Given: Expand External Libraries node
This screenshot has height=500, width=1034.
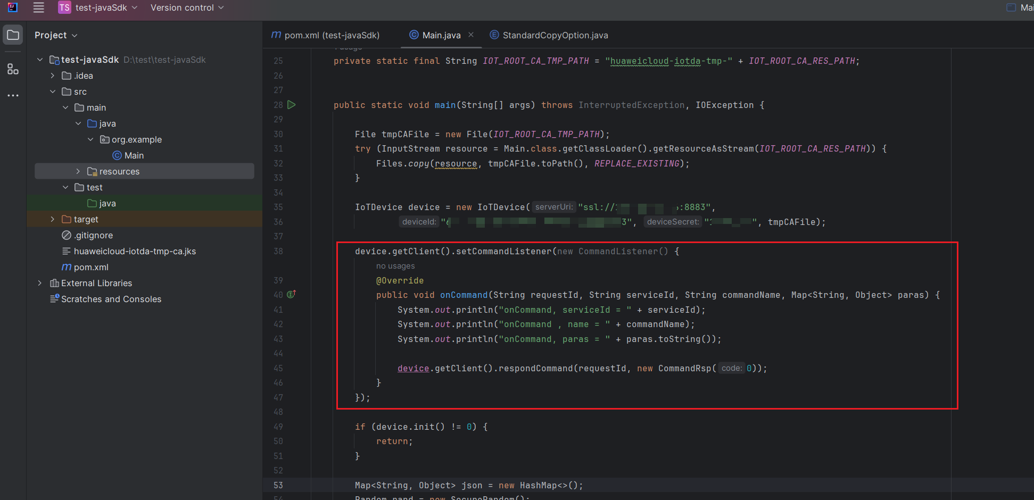Looking at the screenshot, I should point(40,283).
